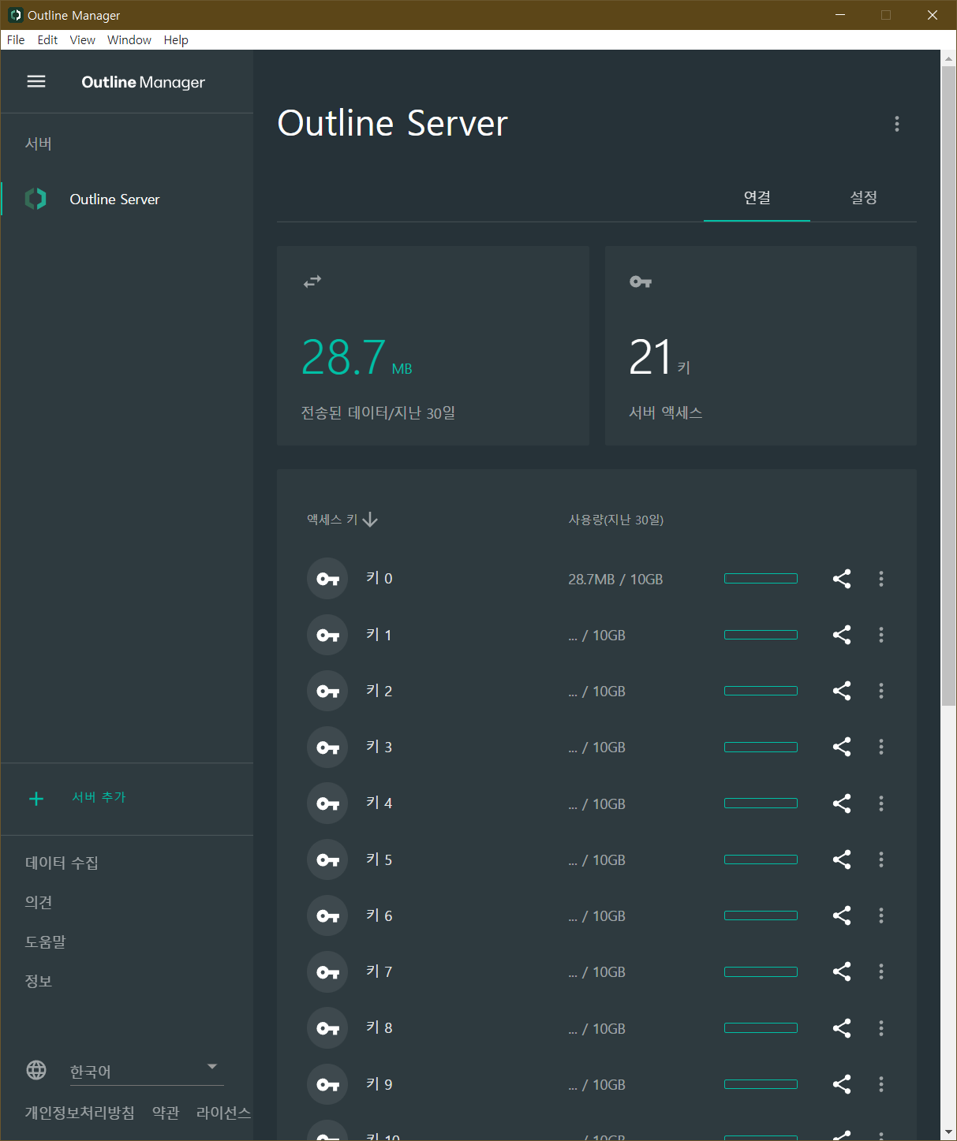Share access key 키 6
This screenshot has height=1141, width=957.
click(842, 915)
